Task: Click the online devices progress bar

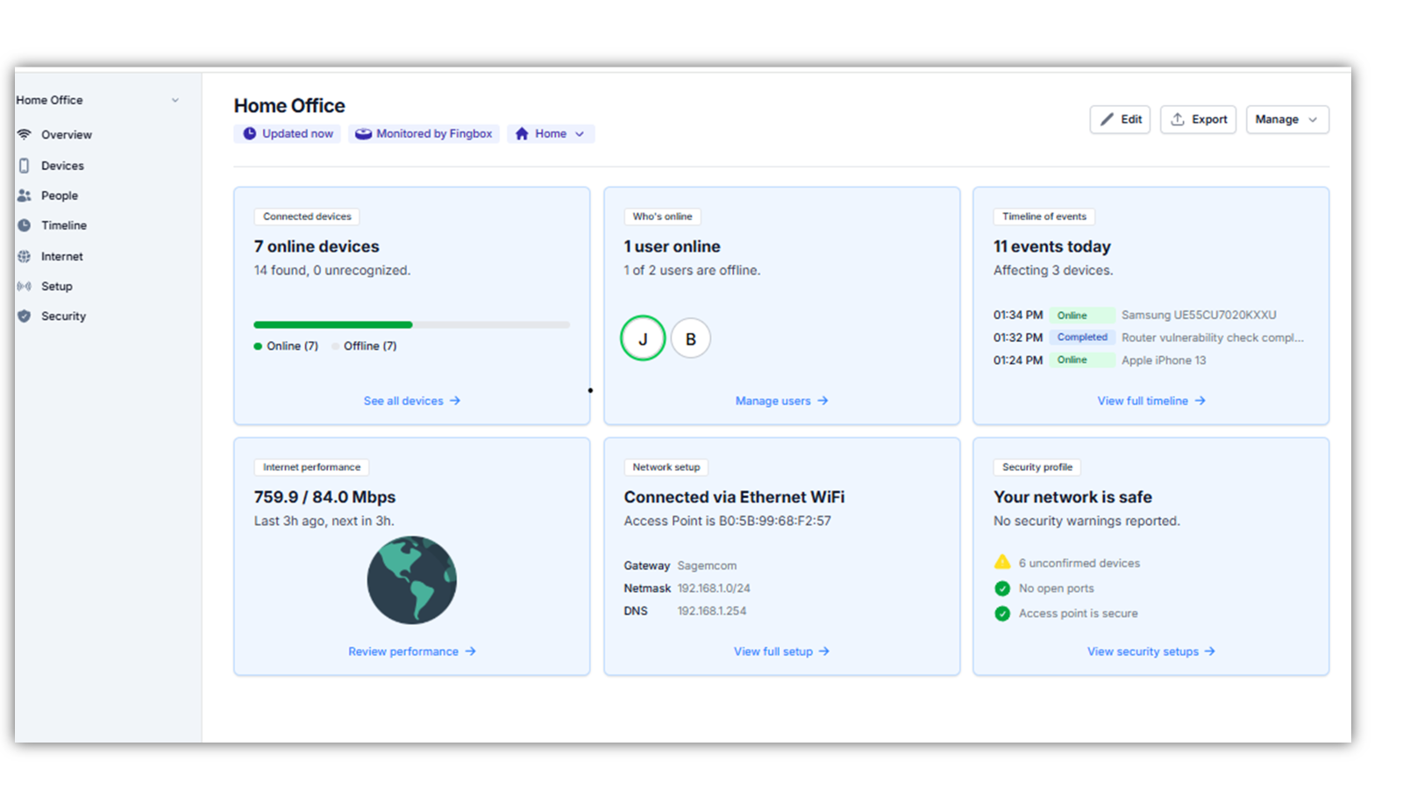Action: tap(411, 325)
